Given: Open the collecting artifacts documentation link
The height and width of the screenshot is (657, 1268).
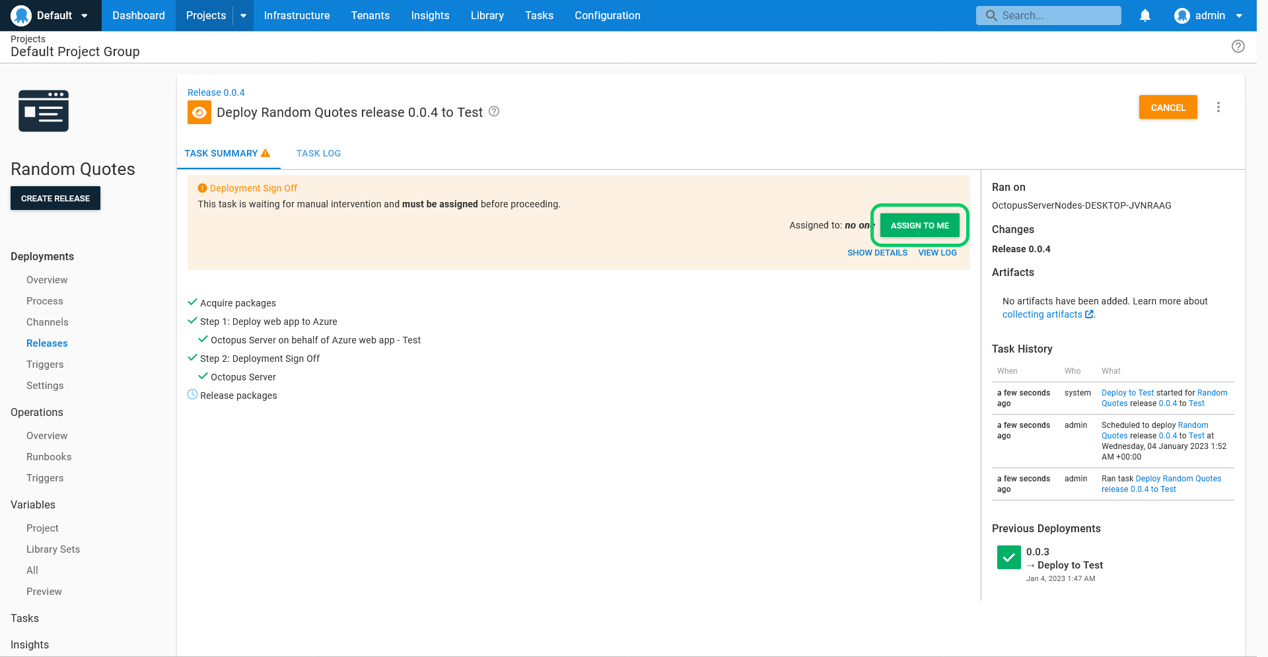Looking at the screenshot, I should tap(1042, 314).
